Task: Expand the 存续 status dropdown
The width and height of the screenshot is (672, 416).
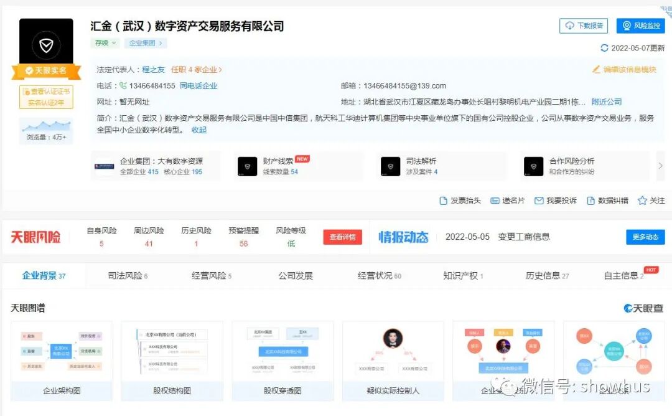Action: pos(105,43)
